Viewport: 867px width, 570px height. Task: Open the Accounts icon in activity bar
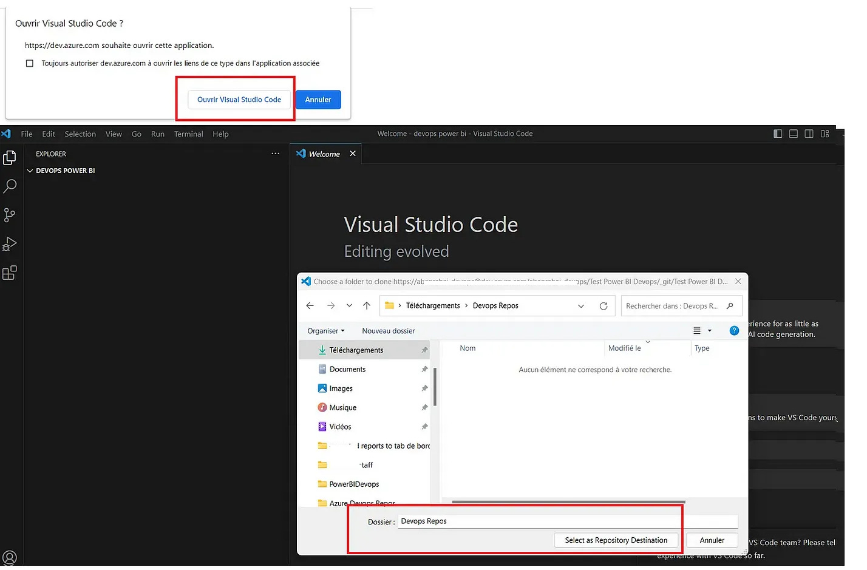(x=10, y=557)
